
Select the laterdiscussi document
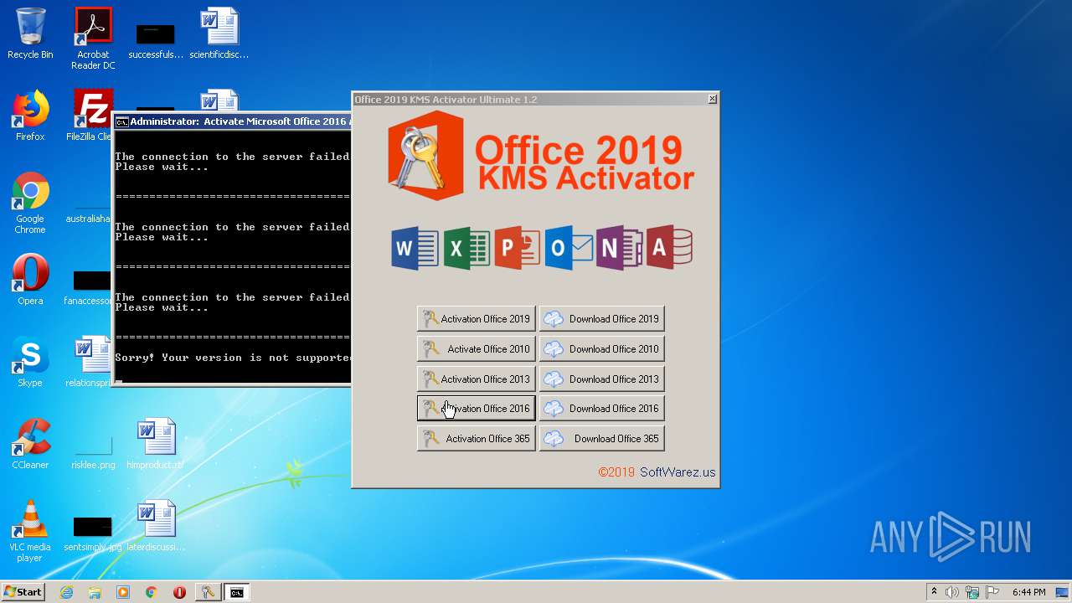click(156, 526)
